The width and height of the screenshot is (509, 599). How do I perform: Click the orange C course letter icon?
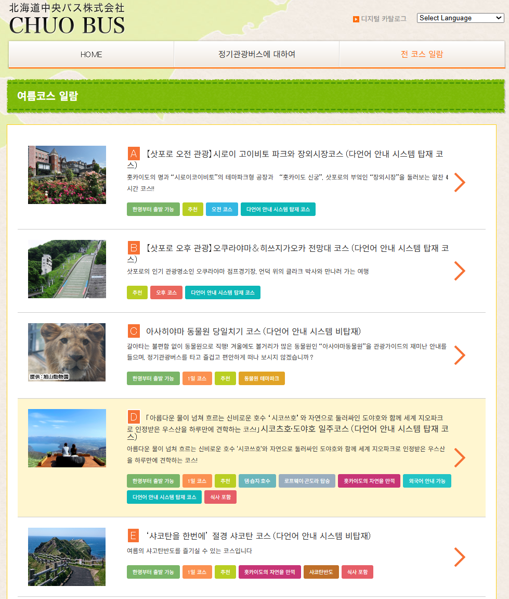(133, 331)
